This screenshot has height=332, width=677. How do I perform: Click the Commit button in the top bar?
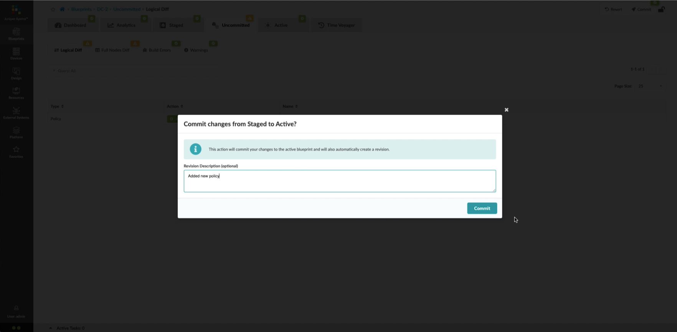641,9
